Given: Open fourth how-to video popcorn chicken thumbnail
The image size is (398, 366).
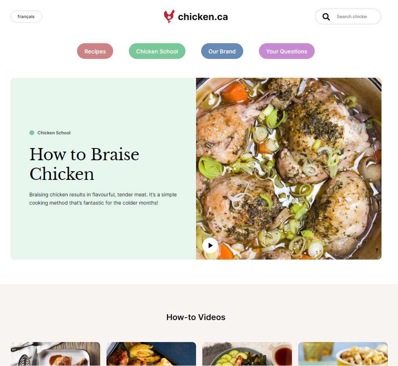Looking at the screenshot, I should [343, 354].
